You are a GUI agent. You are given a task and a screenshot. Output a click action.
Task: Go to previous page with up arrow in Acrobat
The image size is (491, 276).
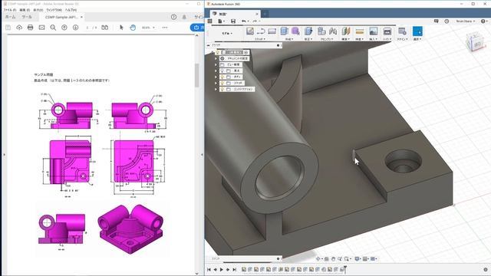click(64, 28)
